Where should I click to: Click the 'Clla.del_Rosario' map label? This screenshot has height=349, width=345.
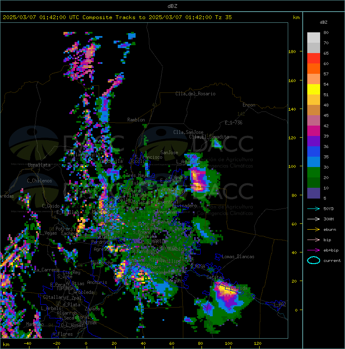coord(195,94)
